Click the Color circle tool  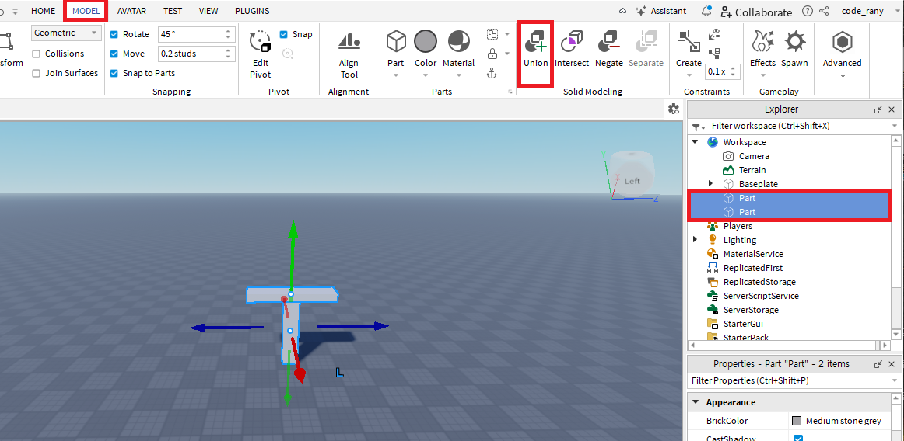(426, 41)
